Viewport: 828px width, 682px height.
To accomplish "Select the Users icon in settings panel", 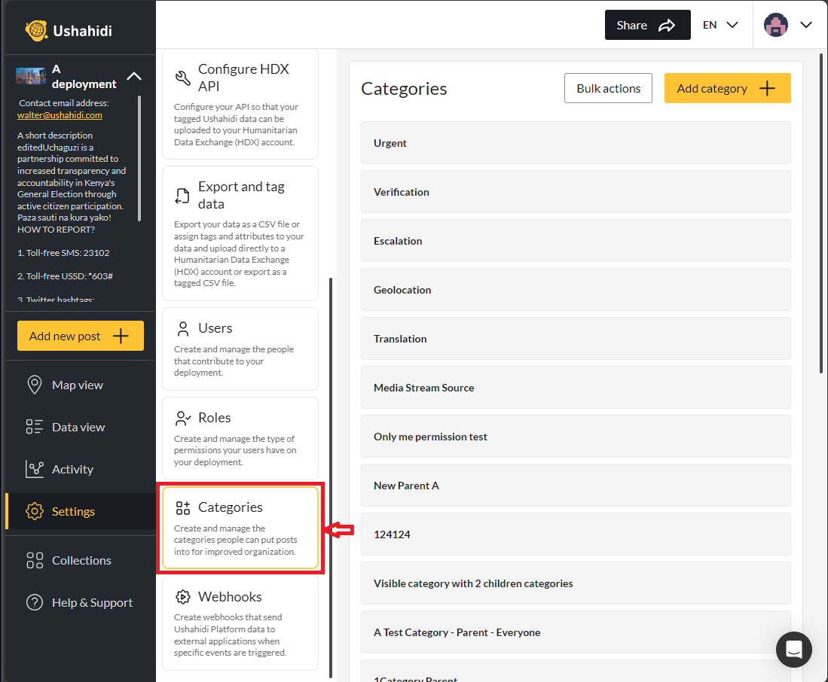I will click(182, 328).
